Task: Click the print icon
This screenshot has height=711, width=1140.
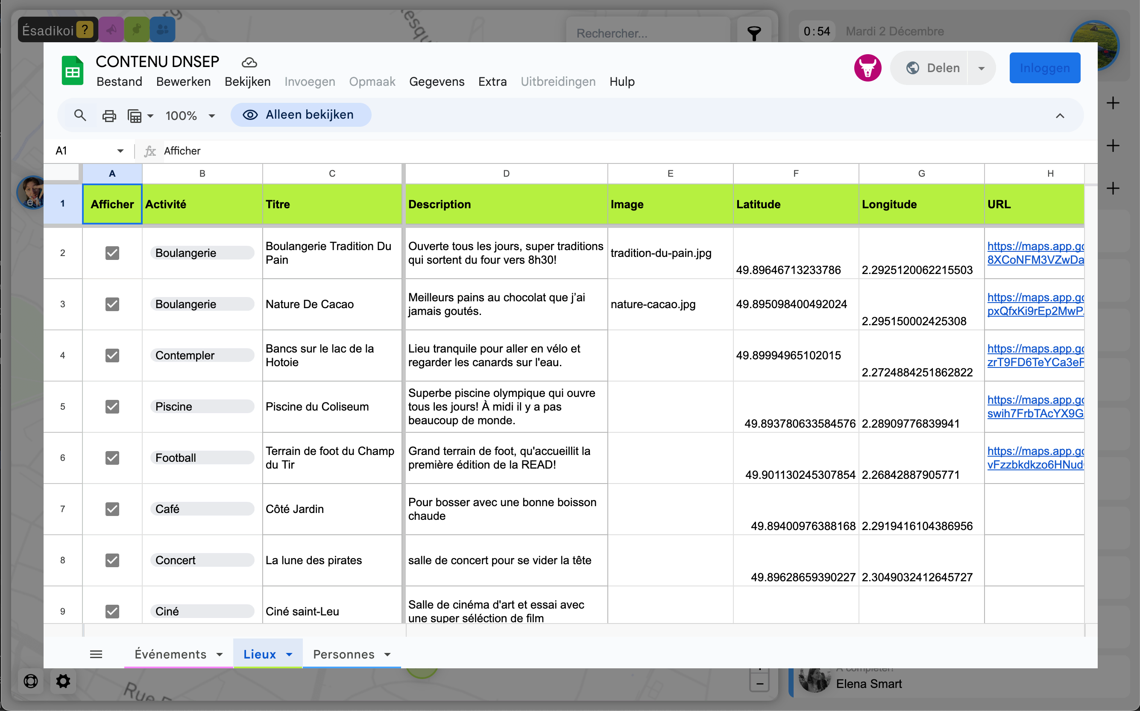Action: pos(109,116)
